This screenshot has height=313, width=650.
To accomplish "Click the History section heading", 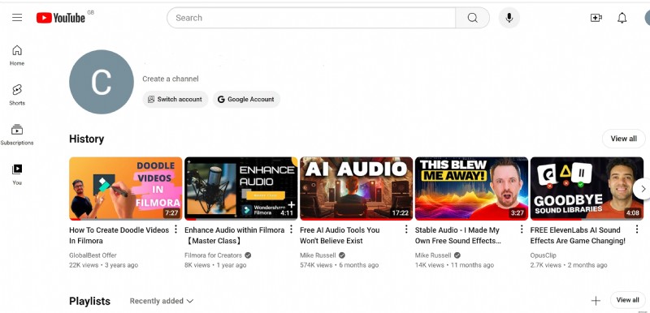I will pos(87,139).
